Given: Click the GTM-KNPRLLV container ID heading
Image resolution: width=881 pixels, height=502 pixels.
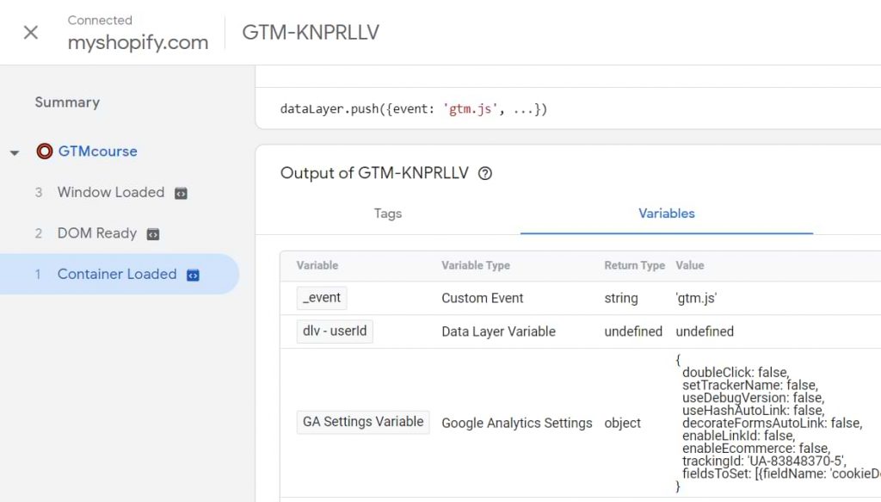Looking at the screenshot, I should [310, 32].
